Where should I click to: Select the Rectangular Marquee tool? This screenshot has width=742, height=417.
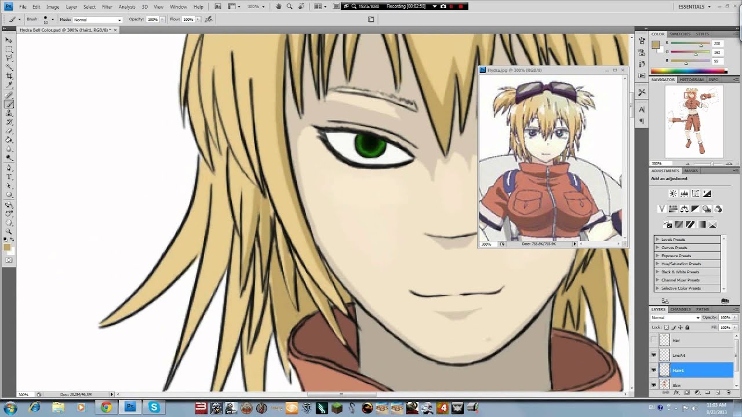click(9, 48)
